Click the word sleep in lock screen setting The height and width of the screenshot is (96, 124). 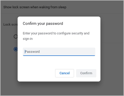click(62, 7)
